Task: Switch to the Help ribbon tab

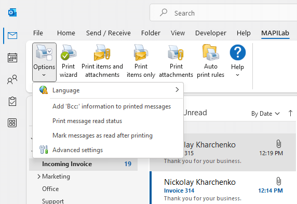Action: point(244,33)
